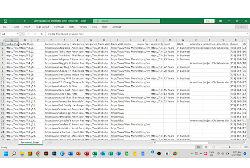Click 'Sushi Bars' category cell
250x168 pixels.
[x=78, y=128]
